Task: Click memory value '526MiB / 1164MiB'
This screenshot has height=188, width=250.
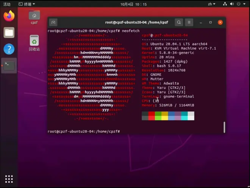Action: [177, 105]
